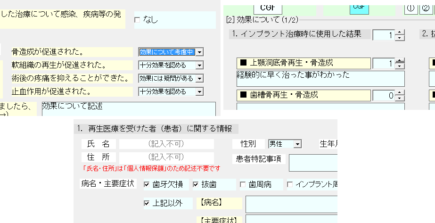Open the 止血作用が促進された dropdown

[200, 91]
